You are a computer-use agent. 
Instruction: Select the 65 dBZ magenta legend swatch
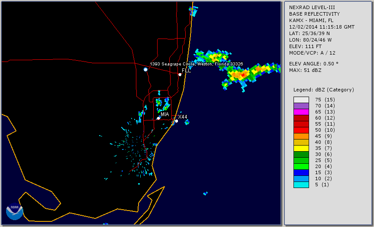pyautogui.click(x=301, y=112)
